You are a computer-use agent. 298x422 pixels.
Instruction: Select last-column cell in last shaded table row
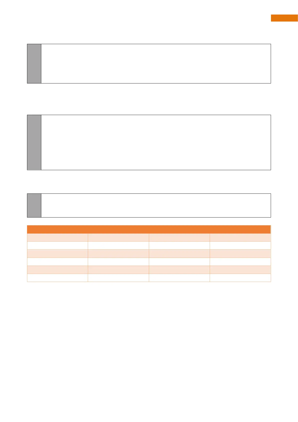[x=240, y=270]
